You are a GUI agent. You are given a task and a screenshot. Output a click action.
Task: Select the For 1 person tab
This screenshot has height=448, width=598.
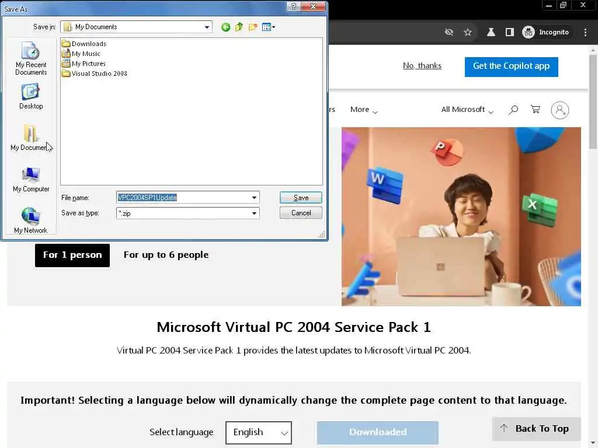click(x=72, y=256)
